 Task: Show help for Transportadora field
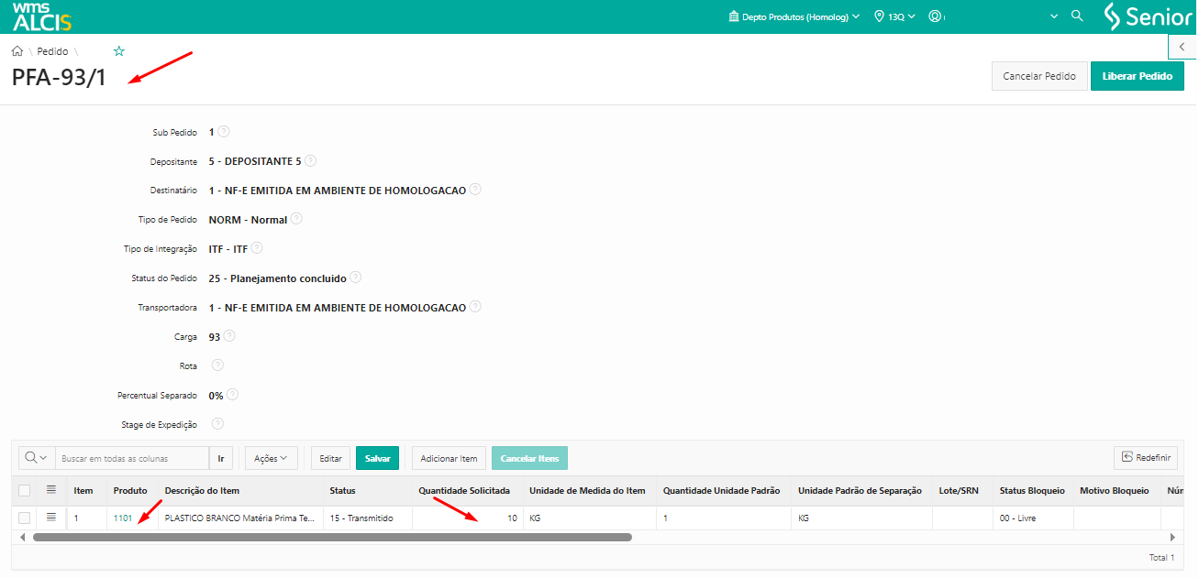(475, 307)
